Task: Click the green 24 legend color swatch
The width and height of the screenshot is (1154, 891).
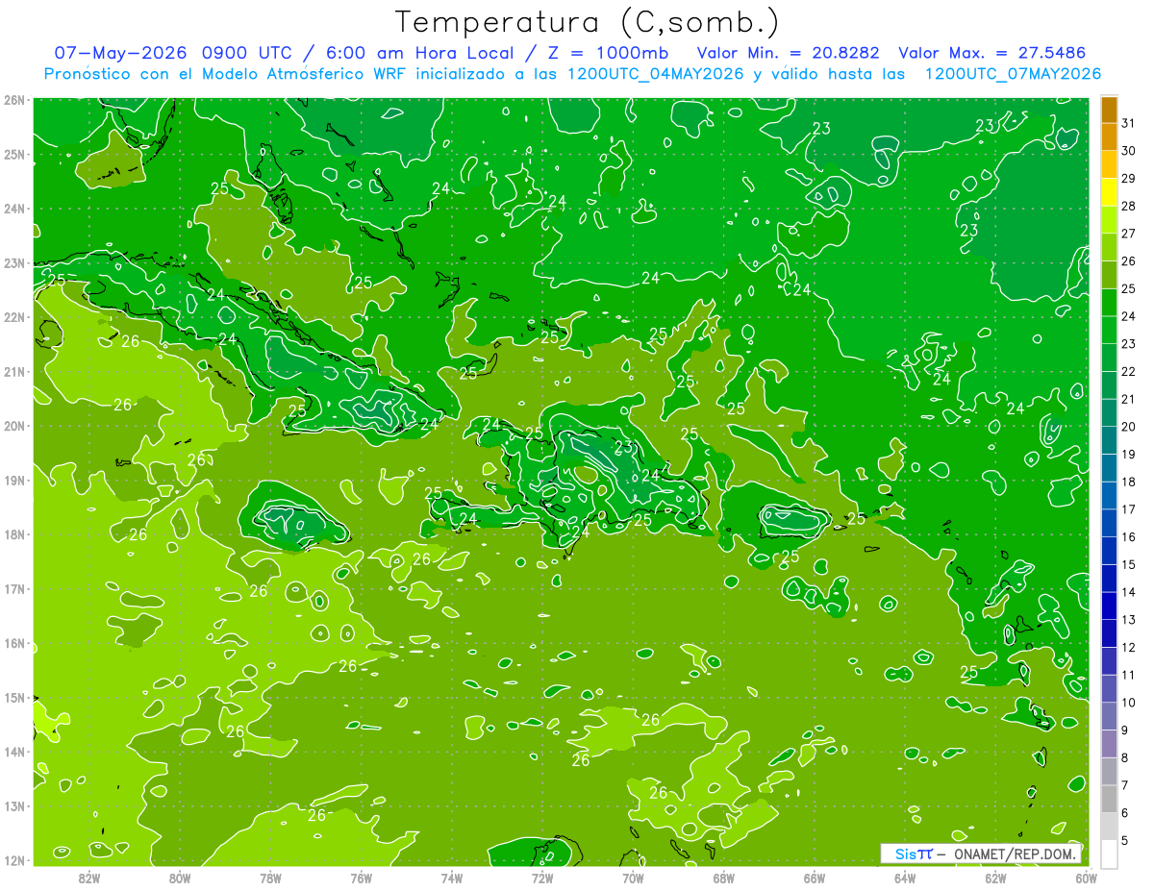Action: 1109,303
